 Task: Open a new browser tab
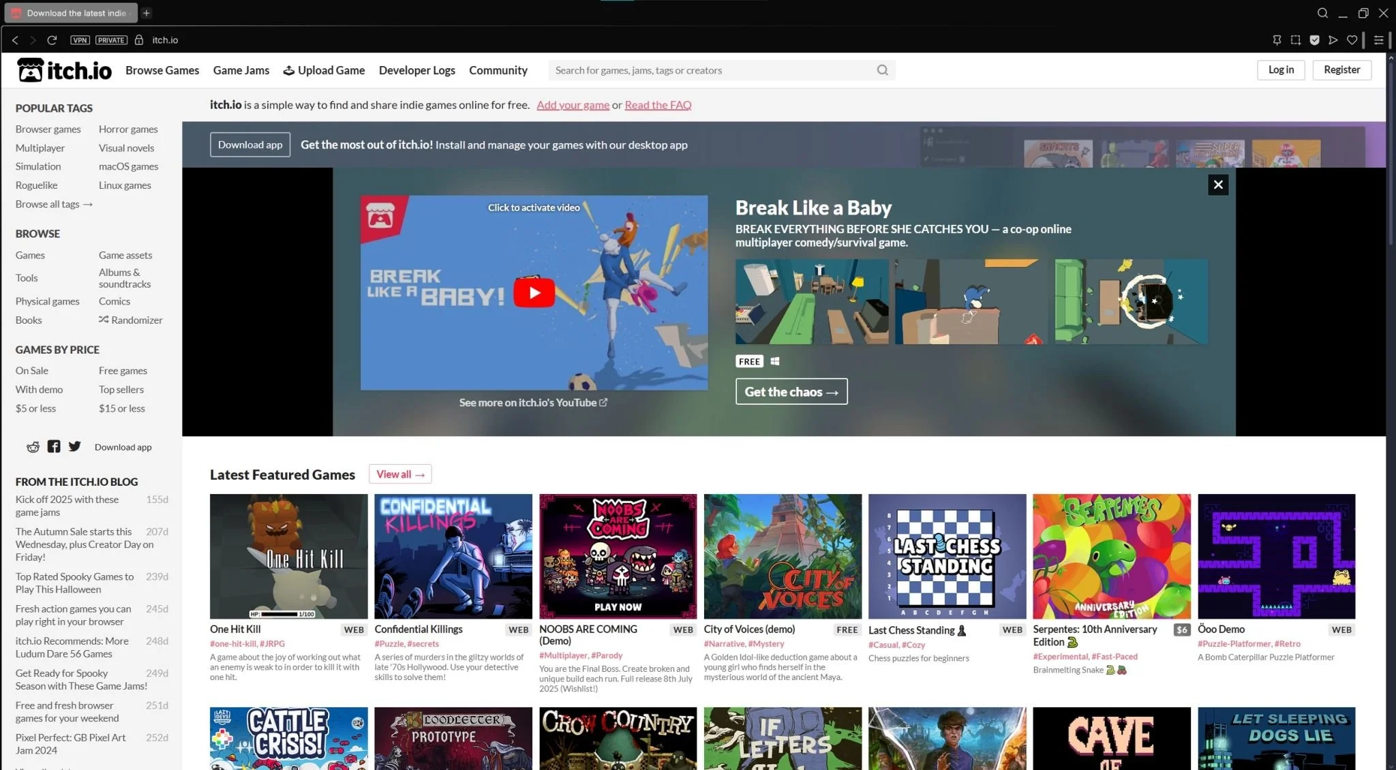click(147, 13)
